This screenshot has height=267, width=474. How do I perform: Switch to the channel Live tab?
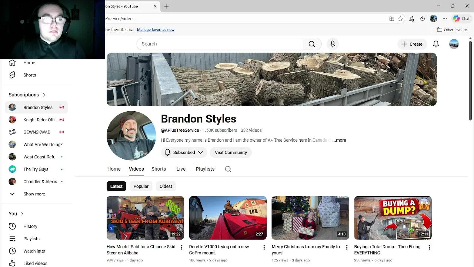tap(181, 169)
